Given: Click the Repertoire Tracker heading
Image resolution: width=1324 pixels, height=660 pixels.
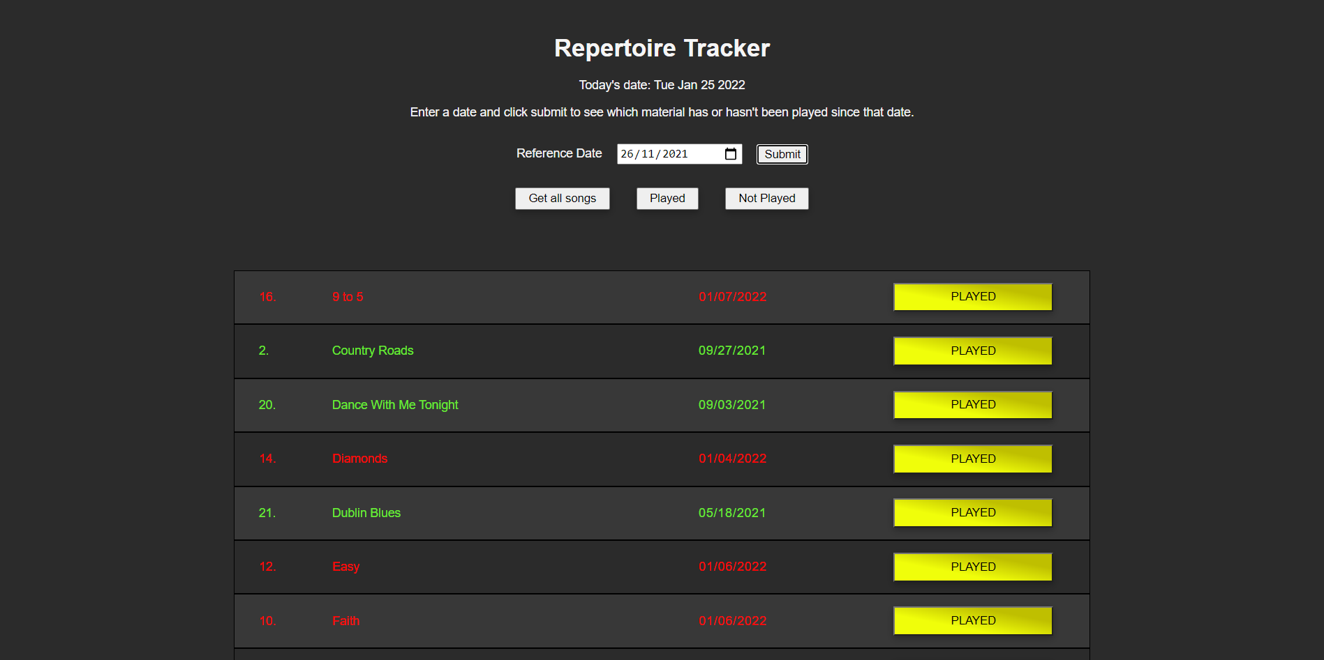Looking at the screenshot, I should (662, 48).
